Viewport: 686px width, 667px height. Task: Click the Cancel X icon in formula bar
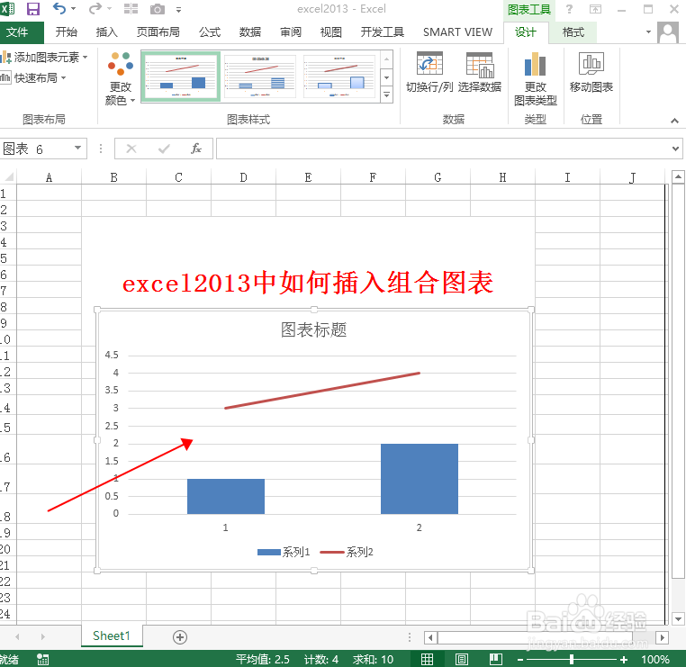click(131, 149)
